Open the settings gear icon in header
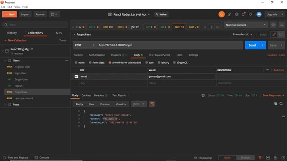The height and width of the screenshot is (161, 287). tap(237, 14)
